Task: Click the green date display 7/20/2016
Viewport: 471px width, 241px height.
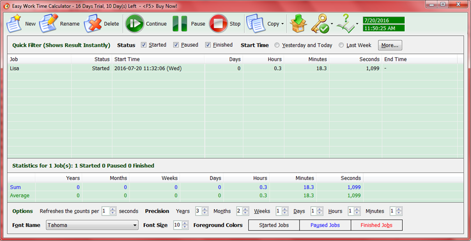Action: (383, 20)
